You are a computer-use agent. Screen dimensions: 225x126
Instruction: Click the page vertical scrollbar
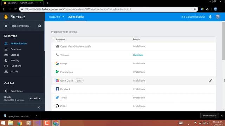pyautogui.click(x=224, y=41)
